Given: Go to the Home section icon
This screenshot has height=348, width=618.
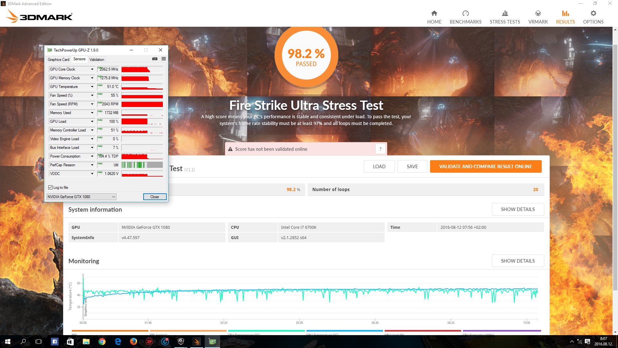Looking at the screenshot, I should tap(434, 14).
